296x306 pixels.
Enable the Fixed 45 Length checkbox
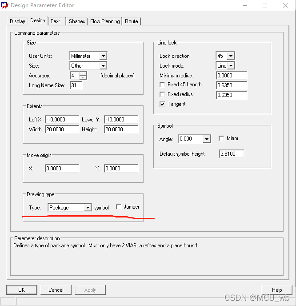click(163, 85)
